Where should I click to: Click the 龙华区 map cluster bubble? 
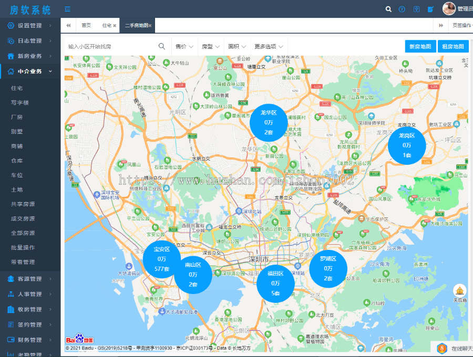tap(269, 123)
